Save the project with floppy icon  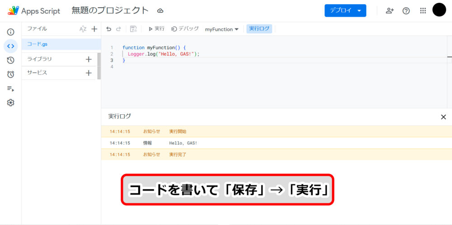[133, 29]
